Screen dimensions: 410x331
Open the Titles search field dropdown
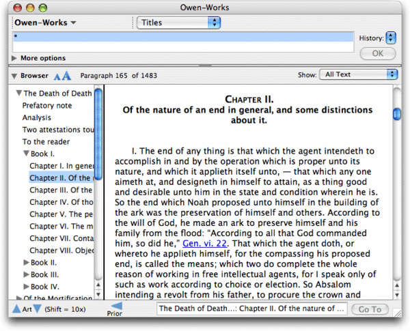tap(179, 23)
